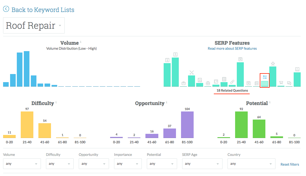
Task: Click the Opportunity 81-100 purple bar
Action: tap(187, 125)
